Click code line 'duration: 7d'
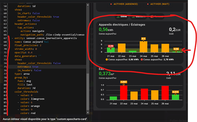Screen dimensions: 197x122 click(26, 88)
